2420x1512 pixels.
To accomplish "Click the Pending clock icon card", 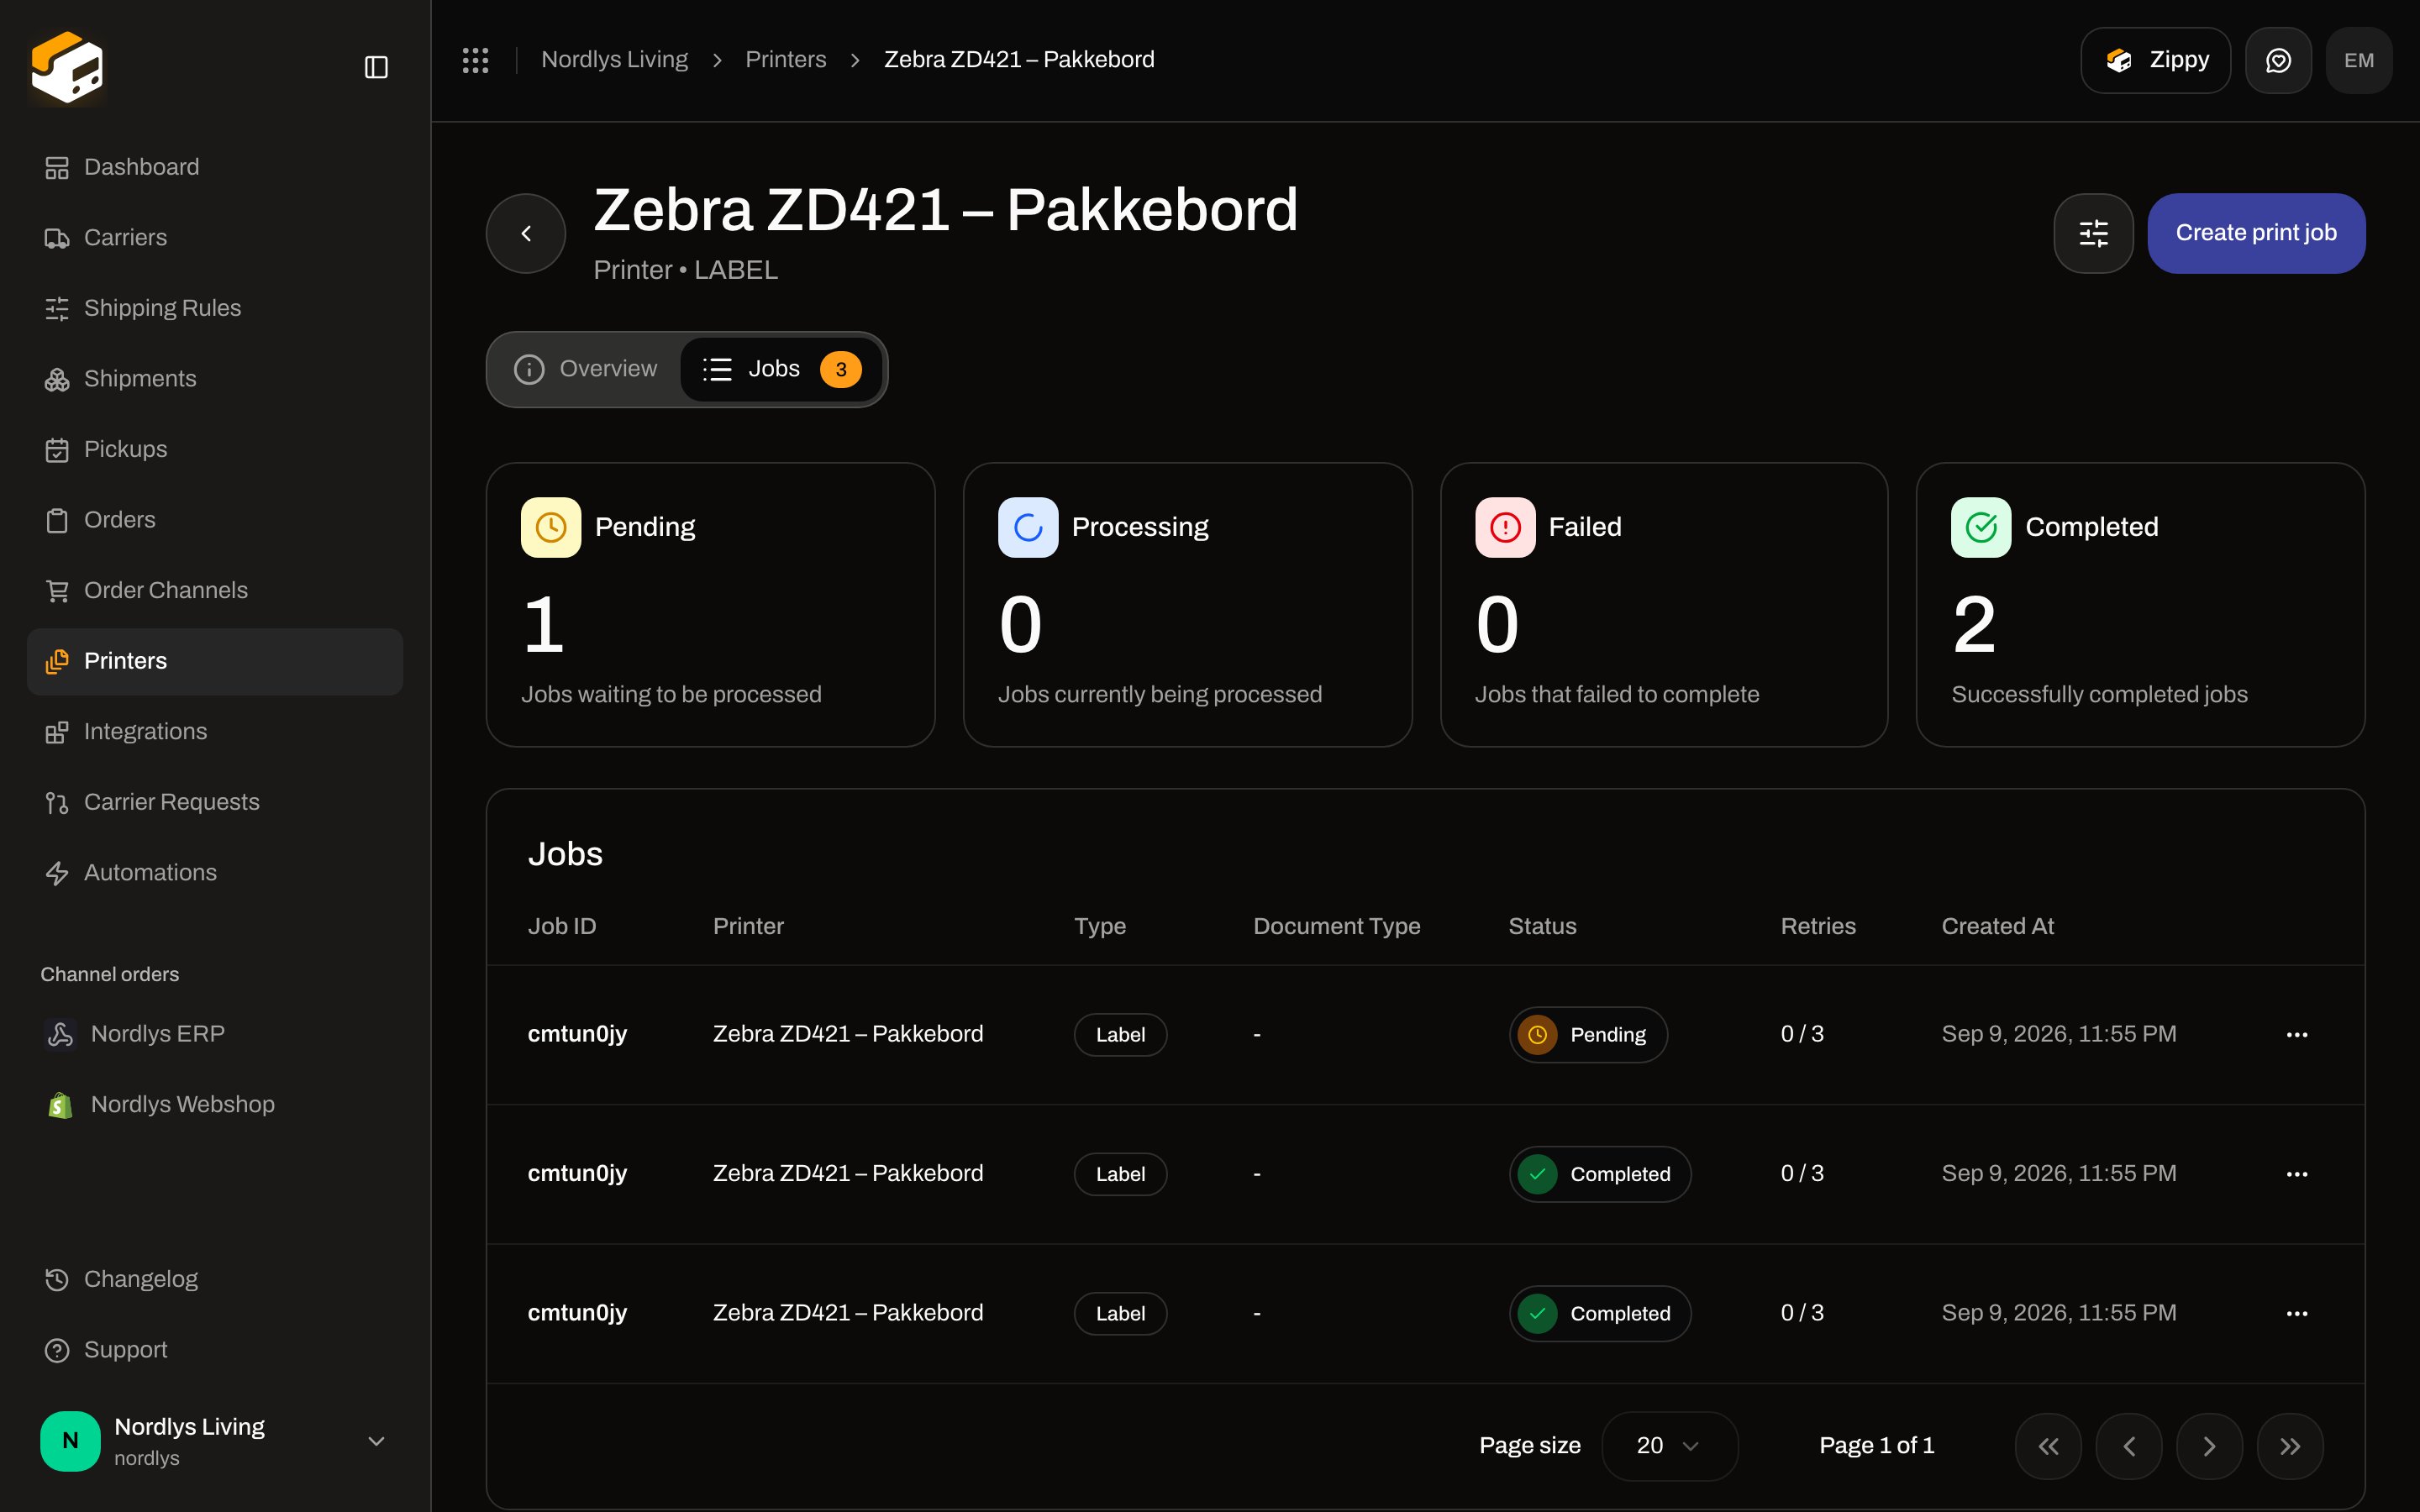I will click(x=550, y=527).
